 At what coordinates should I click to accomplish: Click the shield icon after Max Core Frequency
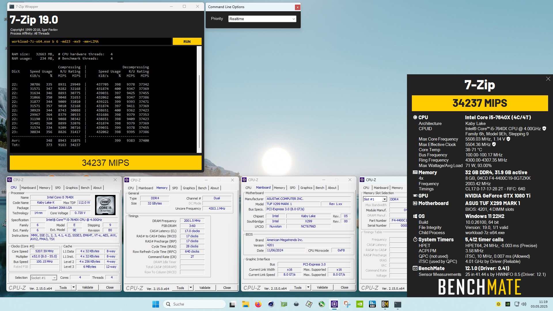(x=508, y=139)
